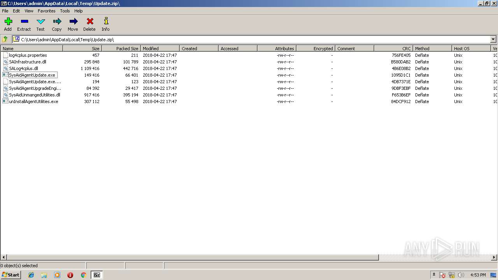Sort by Created column header

tap(199, 49)
